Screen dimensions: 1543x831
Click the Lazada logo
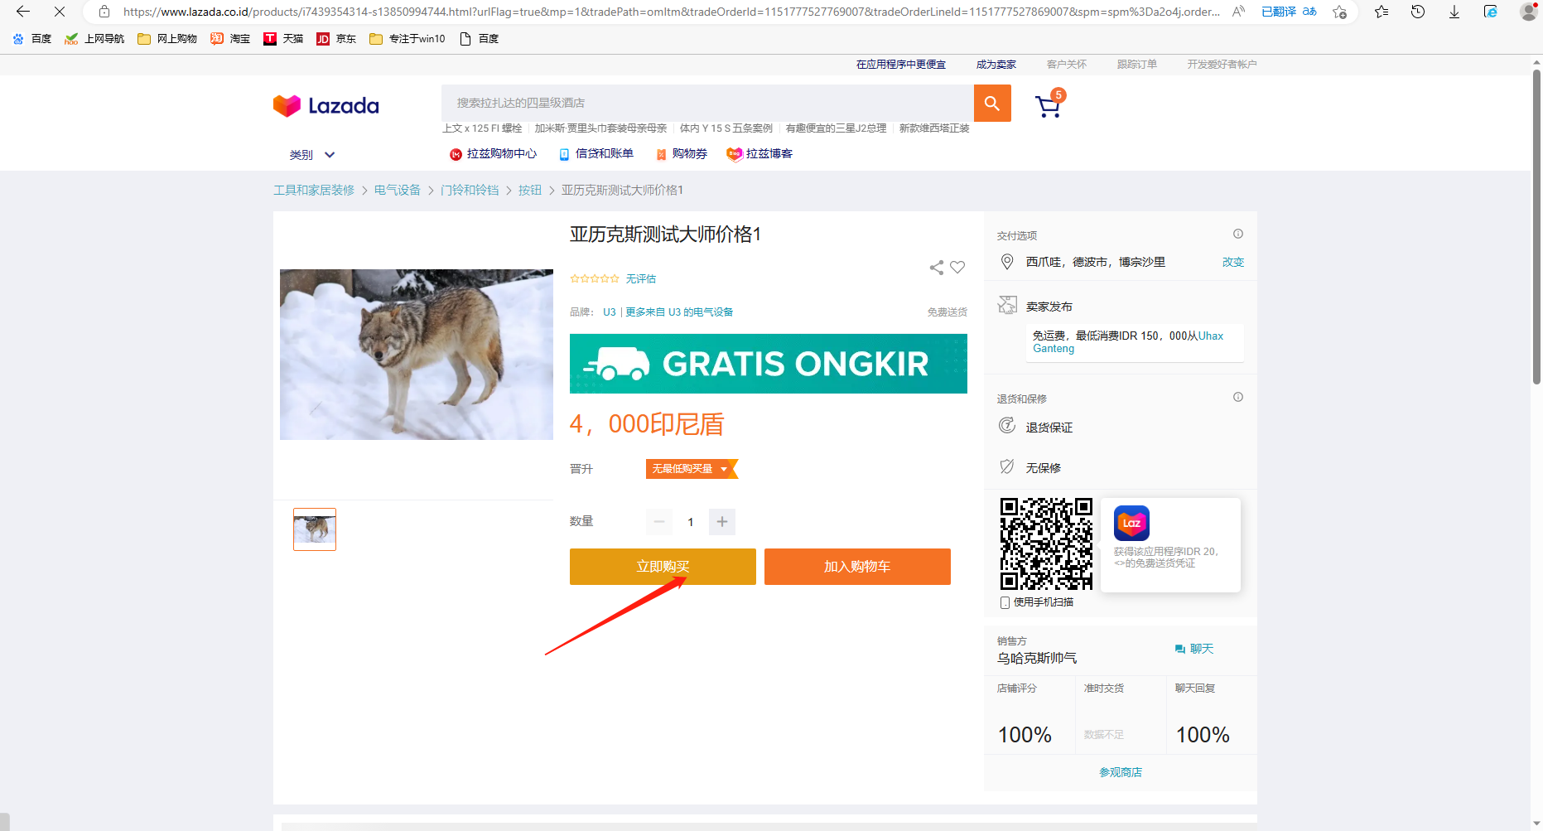pyautogui.click(x=326, y=106)
